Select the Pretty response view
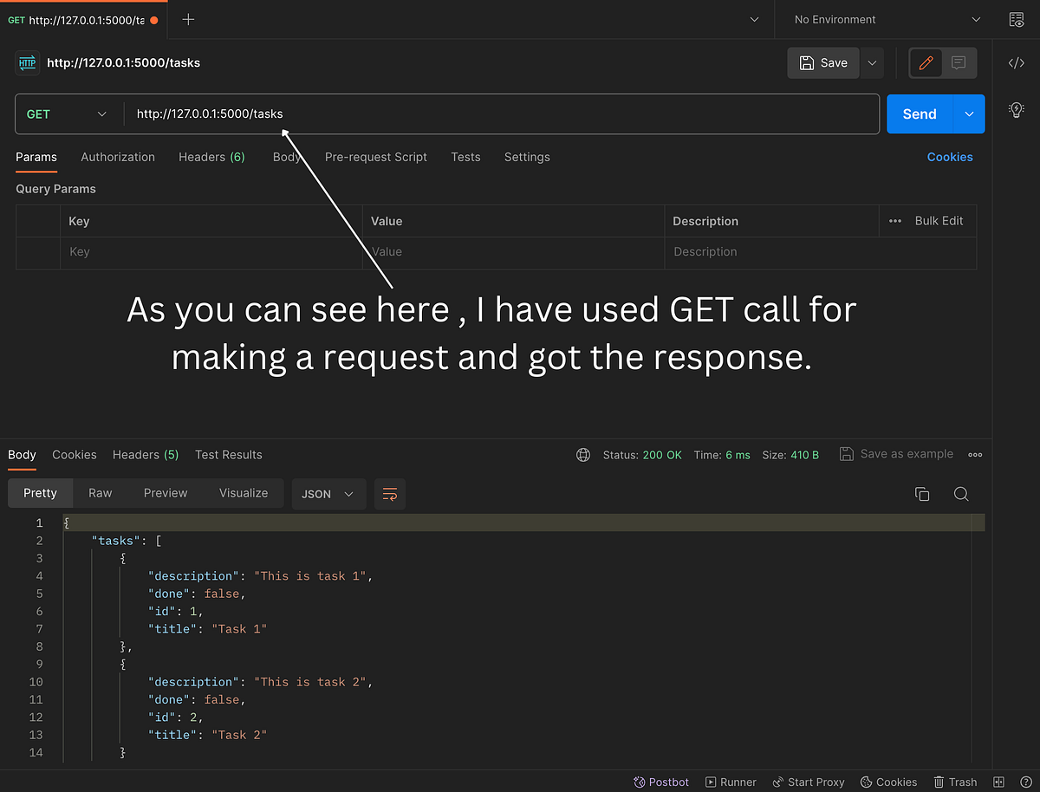This screenshot has width=1040, height=792. point(40,493)
